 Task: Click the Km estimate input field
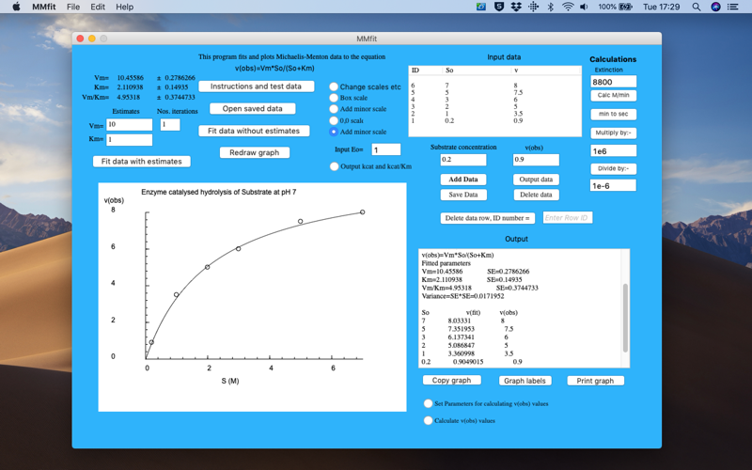coord(129,139)
